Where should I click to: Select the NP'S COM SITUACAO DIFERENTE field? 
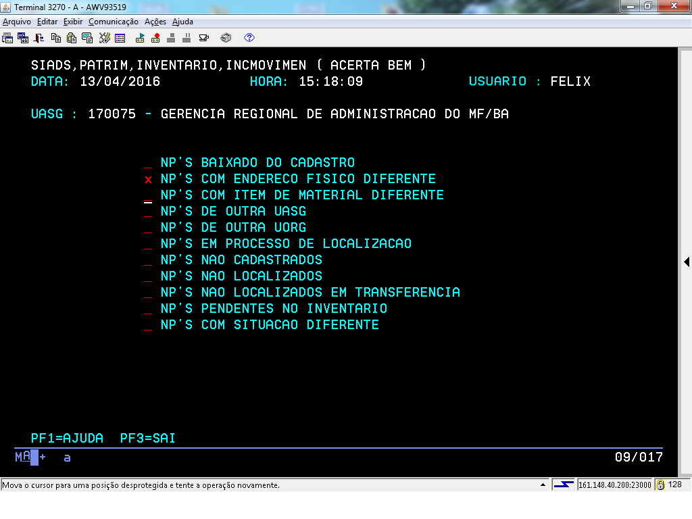pyautogui.click(x=148, y=325)
